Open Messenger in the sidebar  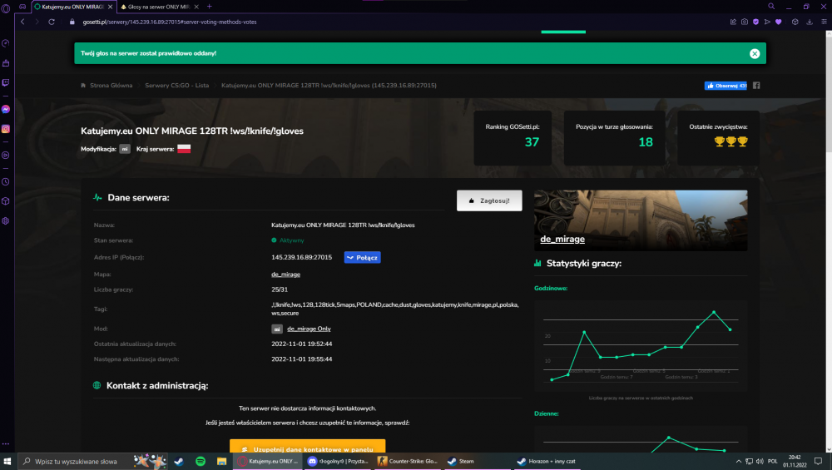click(6, 109)
